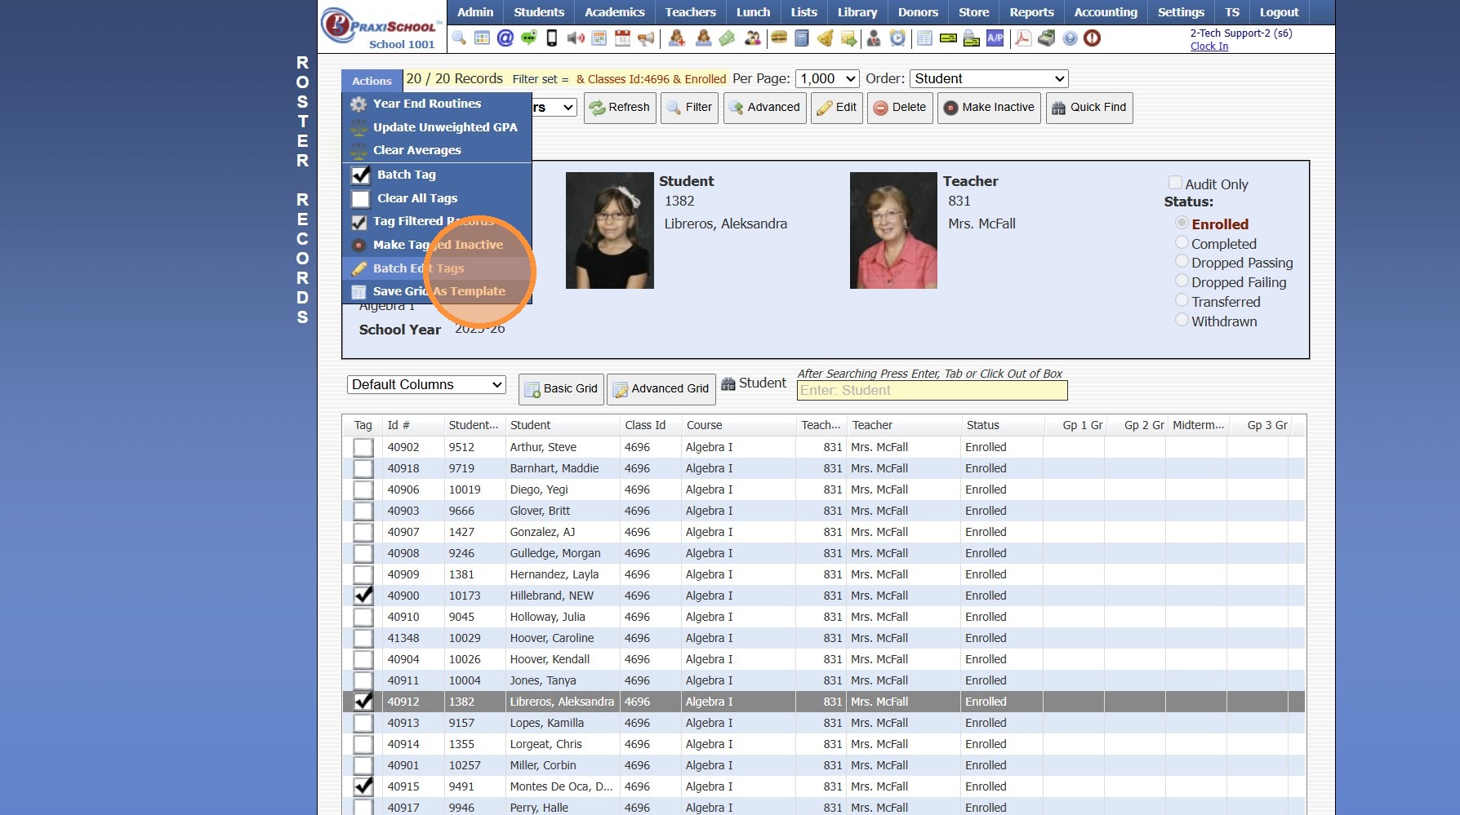The width and height of the screenshot is (1460, 815).
Task: Click the blue help question icon
Action: click(1070, 38)
